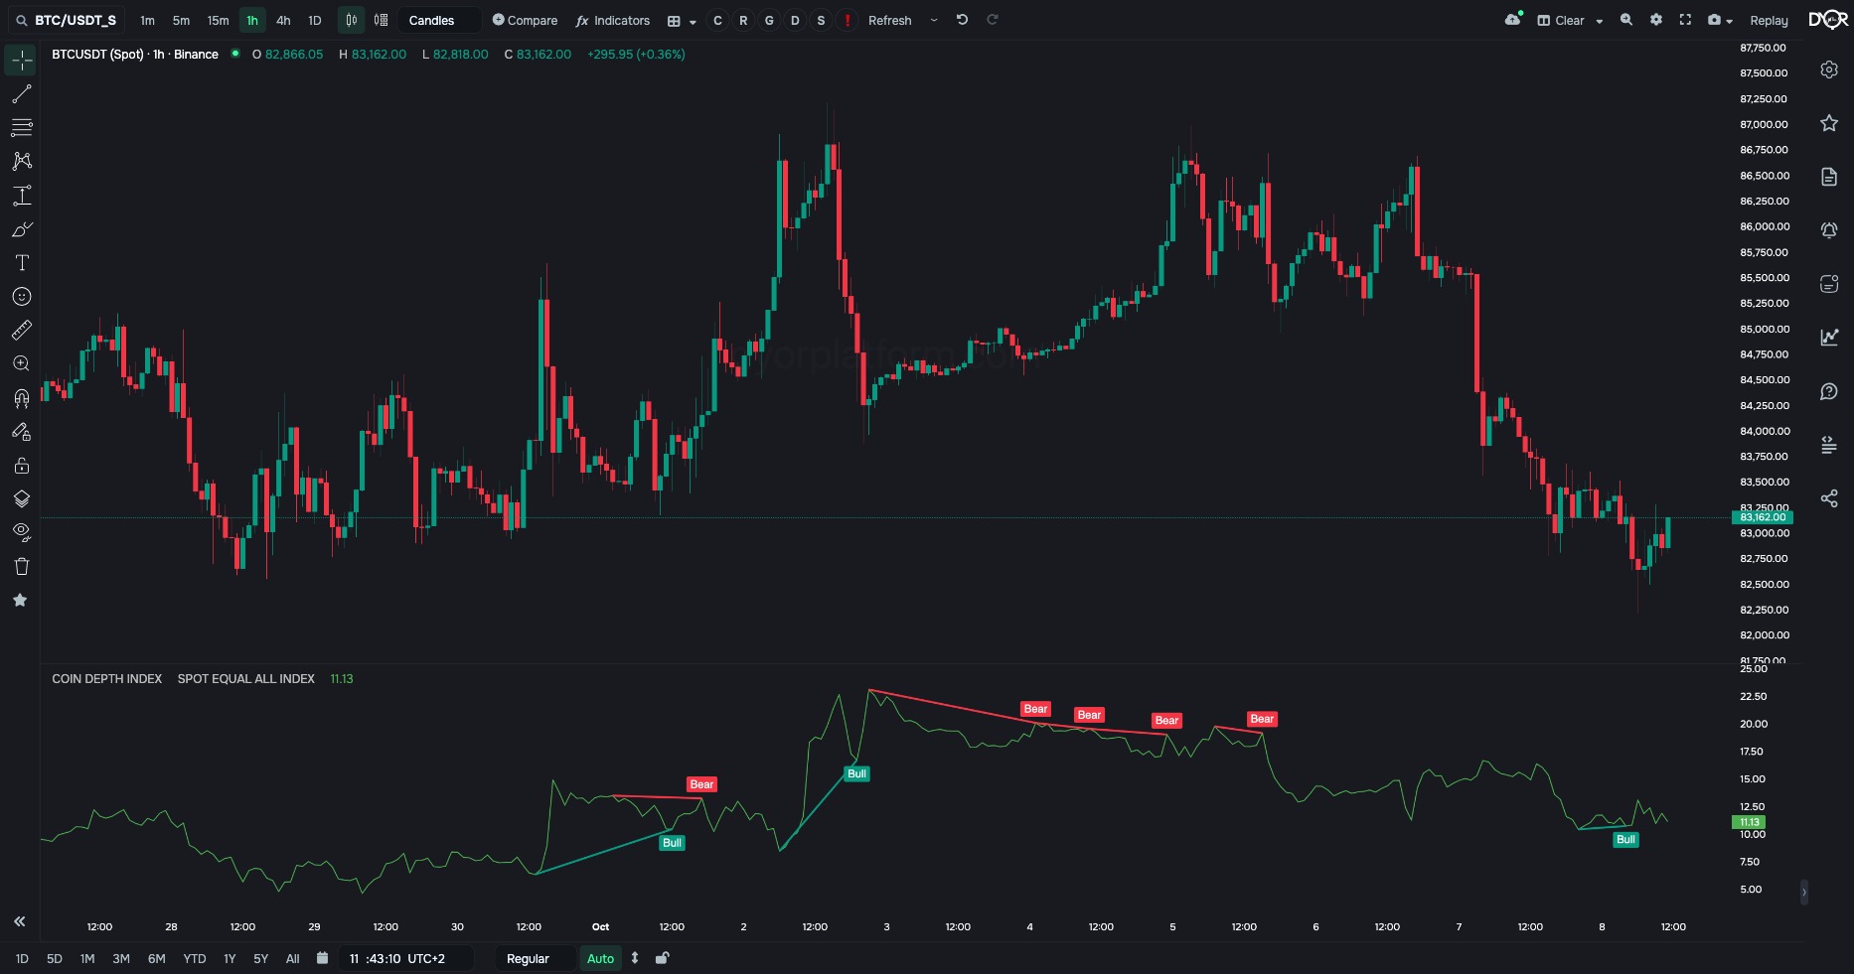Select the trend line drawing tool
Image resolution: width=1854 pixels, height=974 pixels.
click(21, 94)
